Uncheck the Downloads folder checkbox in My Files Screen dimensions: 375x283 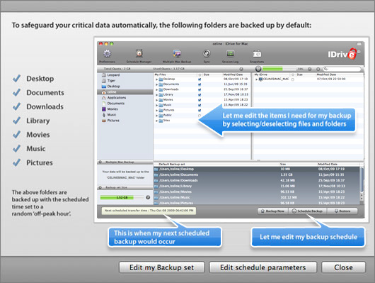(x=200, y=89)
